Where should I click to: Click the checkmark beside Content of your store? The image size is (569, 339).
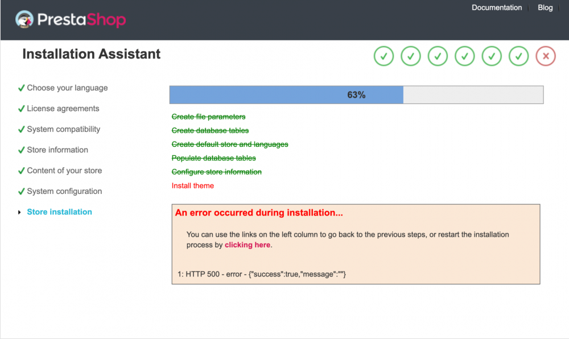point(22,171)
